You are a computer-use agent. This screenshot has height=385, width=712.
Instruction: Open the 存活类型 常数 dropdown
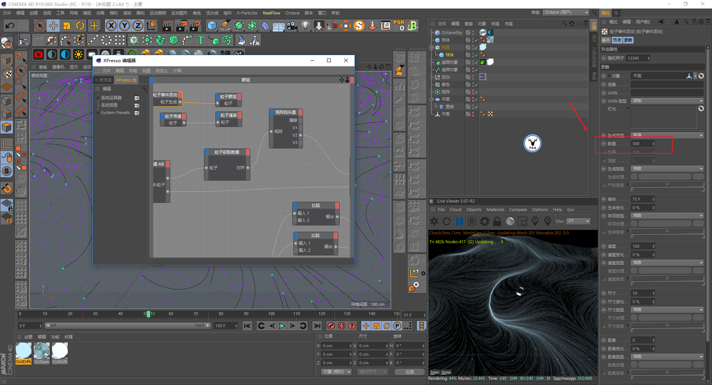(x=667, y=215)
